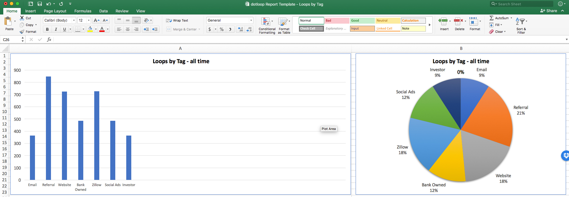Toggle italic formatting
The width and height of the screenshot is (569, 197).
(56, 29)
